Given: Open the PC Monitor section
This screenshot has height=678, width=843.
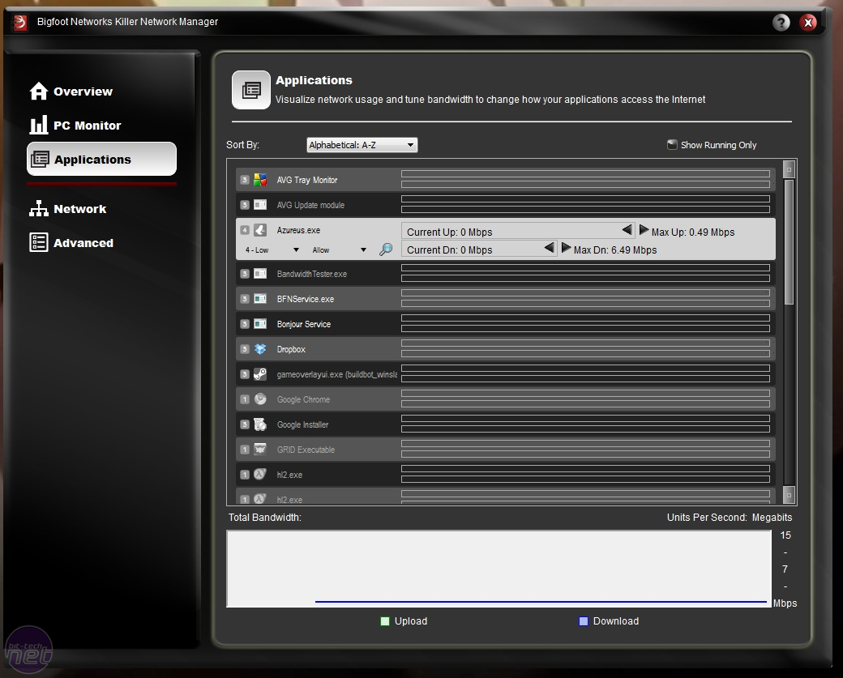Looking at the screenshot, I should click(75, 126).
